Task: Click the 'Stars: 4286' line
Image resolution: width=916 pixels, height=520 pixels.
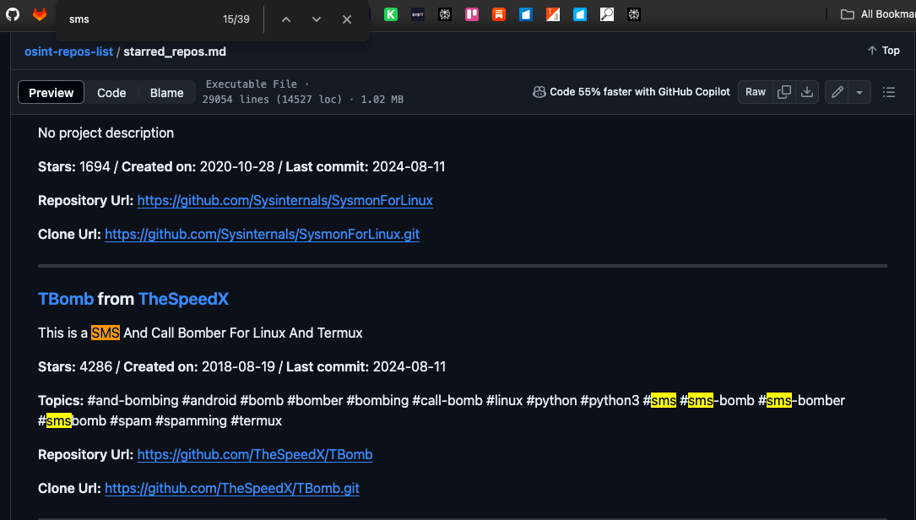Action: coord(241,367)
